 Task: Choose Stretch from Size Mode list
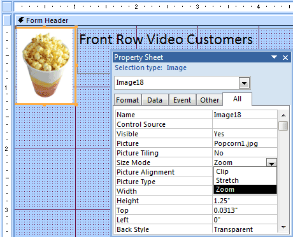tap(245, 180)
